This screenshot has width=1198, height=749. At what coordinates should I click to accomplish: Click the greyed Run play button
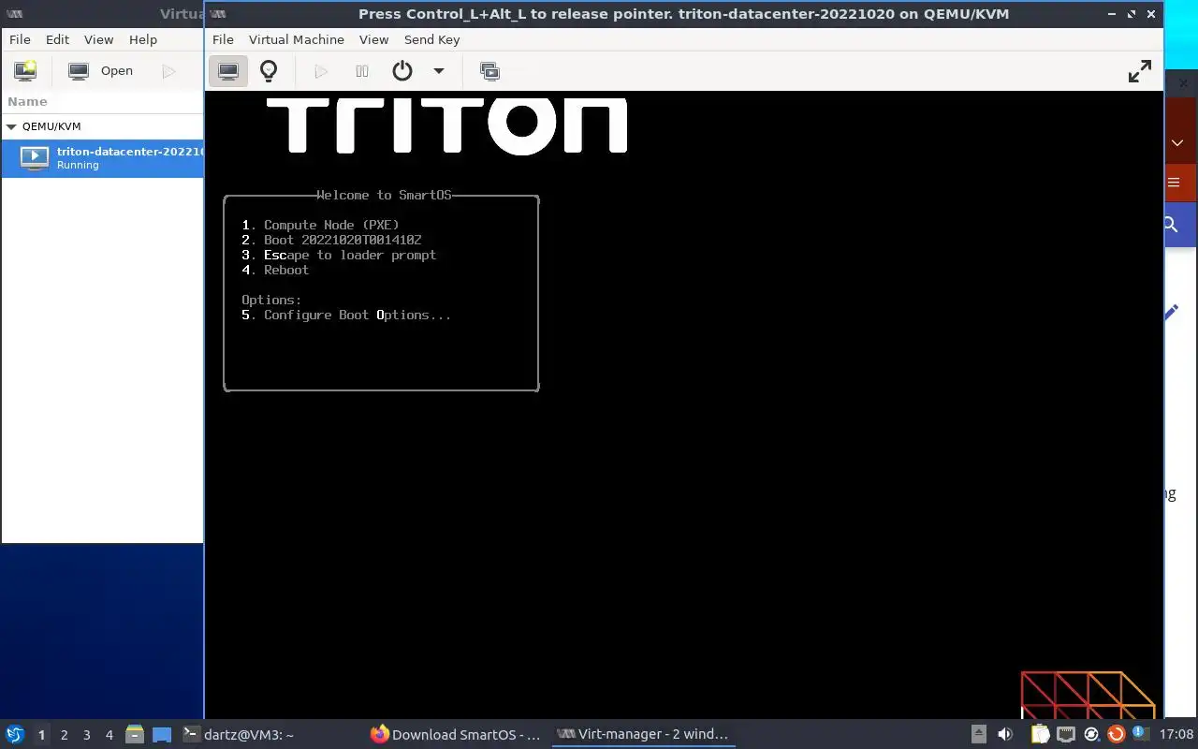tap(321, 71)
